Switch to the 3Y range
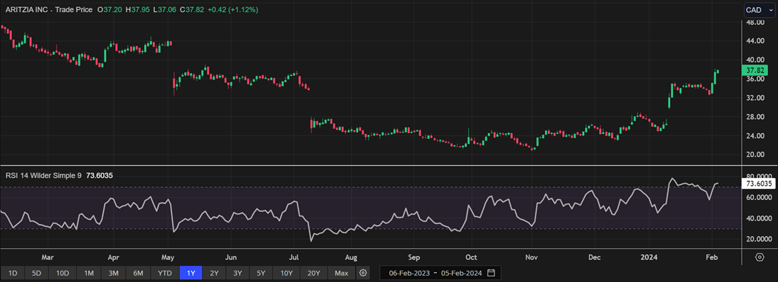The width and height of the screenshot is (778, 282). [238, 273]
